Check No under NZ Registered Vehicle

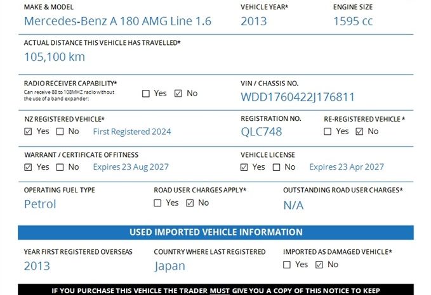coord(60,132)
